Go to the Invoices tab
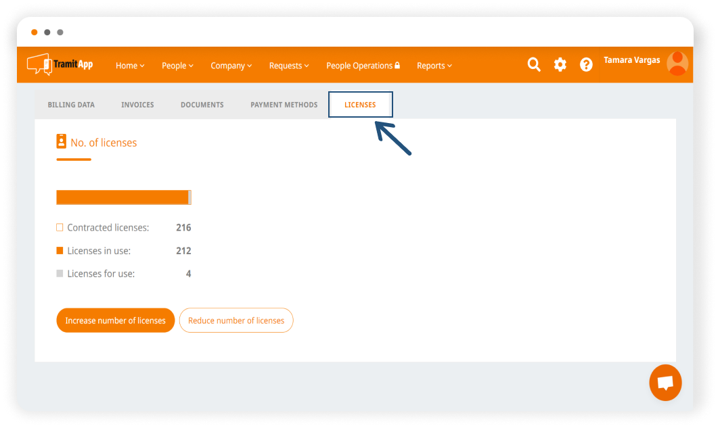Viewport: 718px width, 428px height. [137, 105]
